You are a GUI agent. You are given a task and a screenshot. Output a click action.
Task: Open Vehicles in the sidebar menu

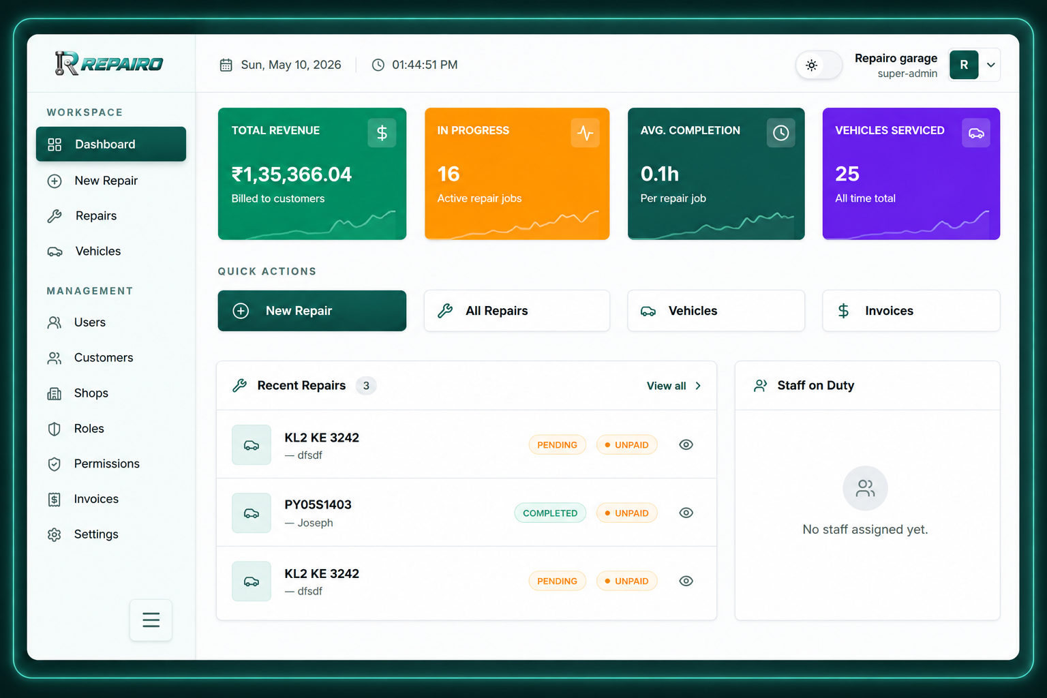(x=111, y=252)
